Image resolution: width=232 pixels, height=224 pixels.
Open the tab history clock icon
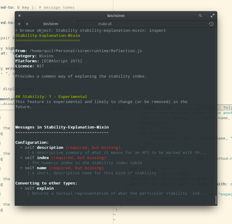(211, 24)
